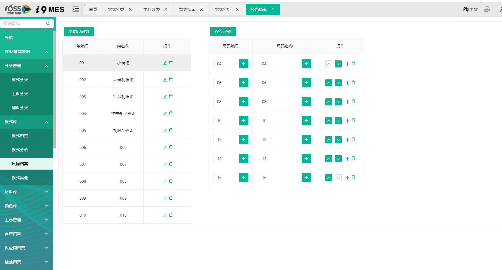Click the size code field containing 08

(226, 102)
